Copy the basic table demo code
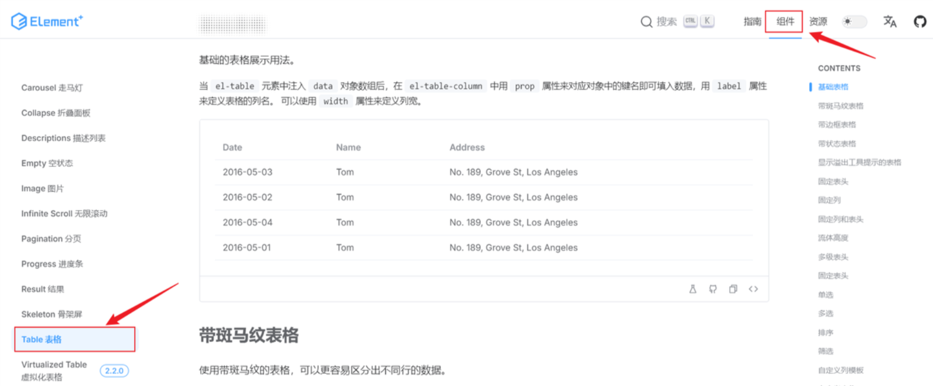The width and height of the screenshot is (933, 386). 733,289
